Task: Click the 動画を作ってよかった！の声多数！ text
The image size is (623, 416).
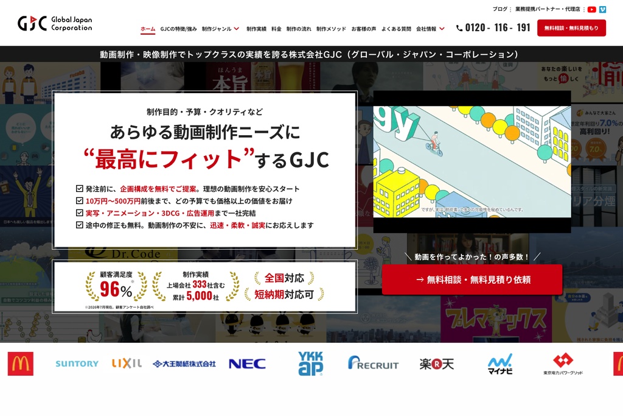Action: 472,257
